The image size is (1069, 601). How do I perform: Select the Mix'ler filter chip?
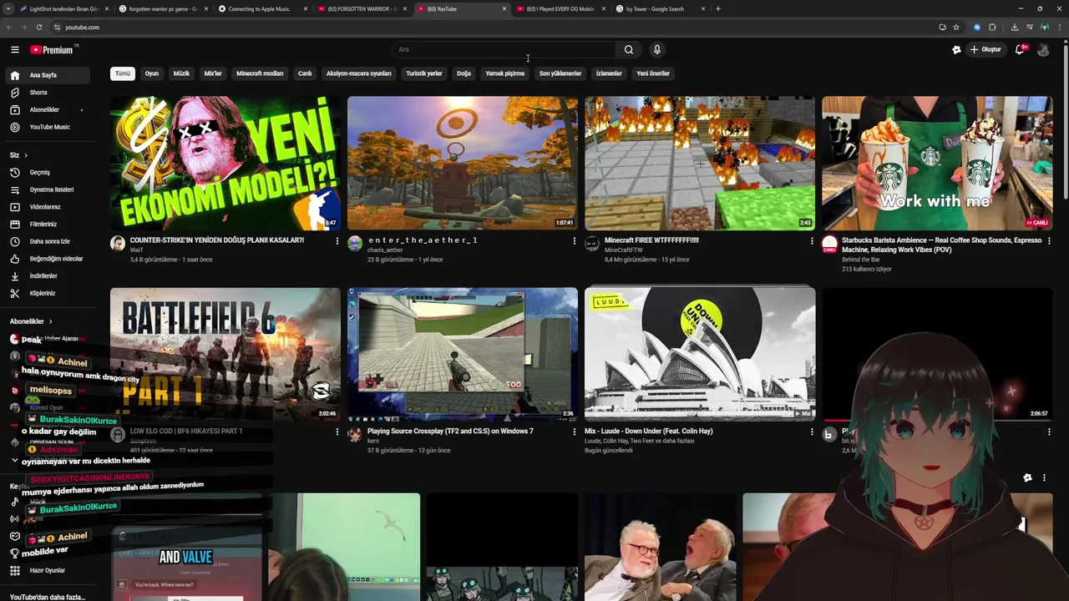click(x=213, y=73)
